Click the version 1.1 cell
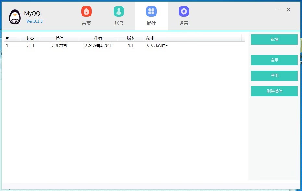This screenshot has height=191, width=302. click(131, 45)
